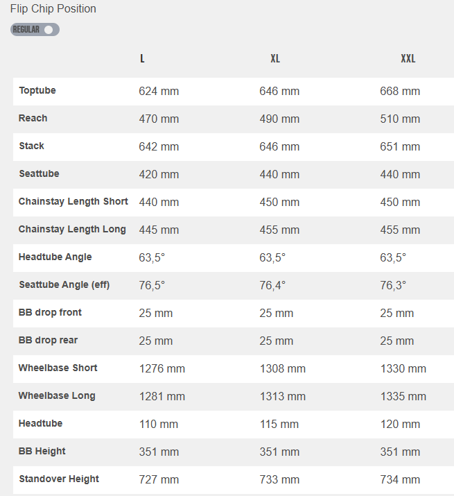Click the Toptube row label
The width and height of the screenshot is (454, 496).
click(x=37, y=91)
